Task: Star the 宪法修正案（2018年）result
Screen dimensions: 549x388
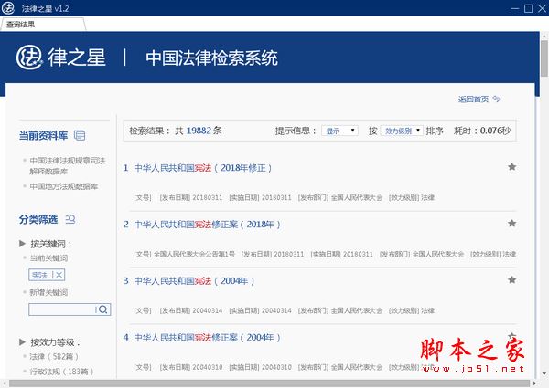Action: [x=511, y=223]
